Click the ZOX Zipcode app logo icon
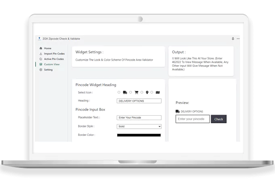 (39, 39)
